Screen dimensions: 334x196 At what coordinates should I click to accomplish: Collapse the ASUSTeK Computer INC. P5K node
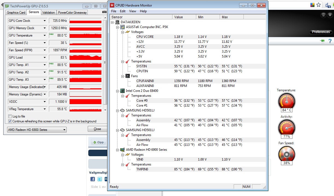118,27
